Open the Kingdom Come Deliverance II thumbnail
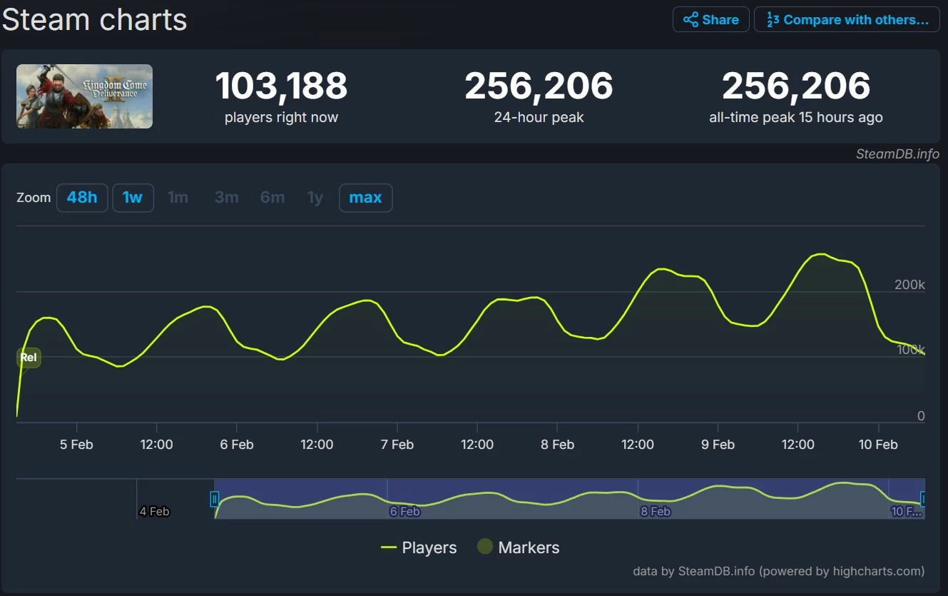948x596 pixels. click(84, 96)
